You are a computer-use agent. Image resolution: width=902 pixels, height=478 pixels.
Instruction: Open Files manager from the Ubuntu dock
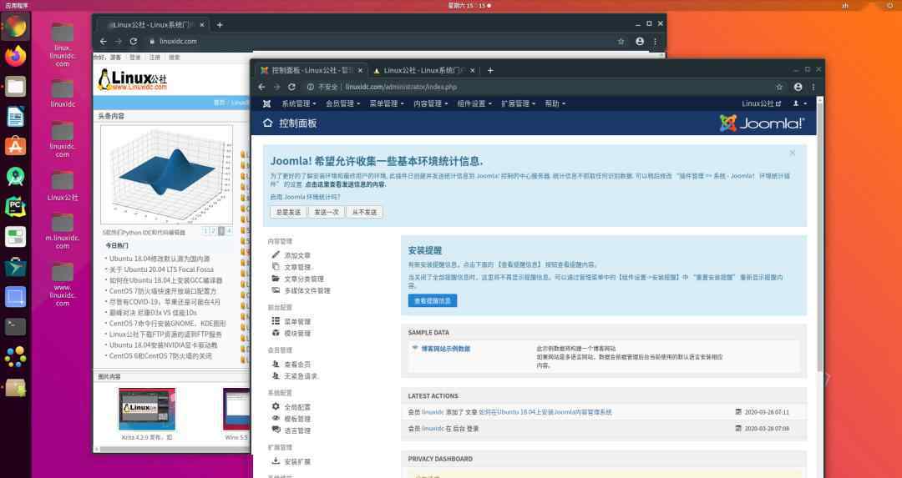coord(16,87)
